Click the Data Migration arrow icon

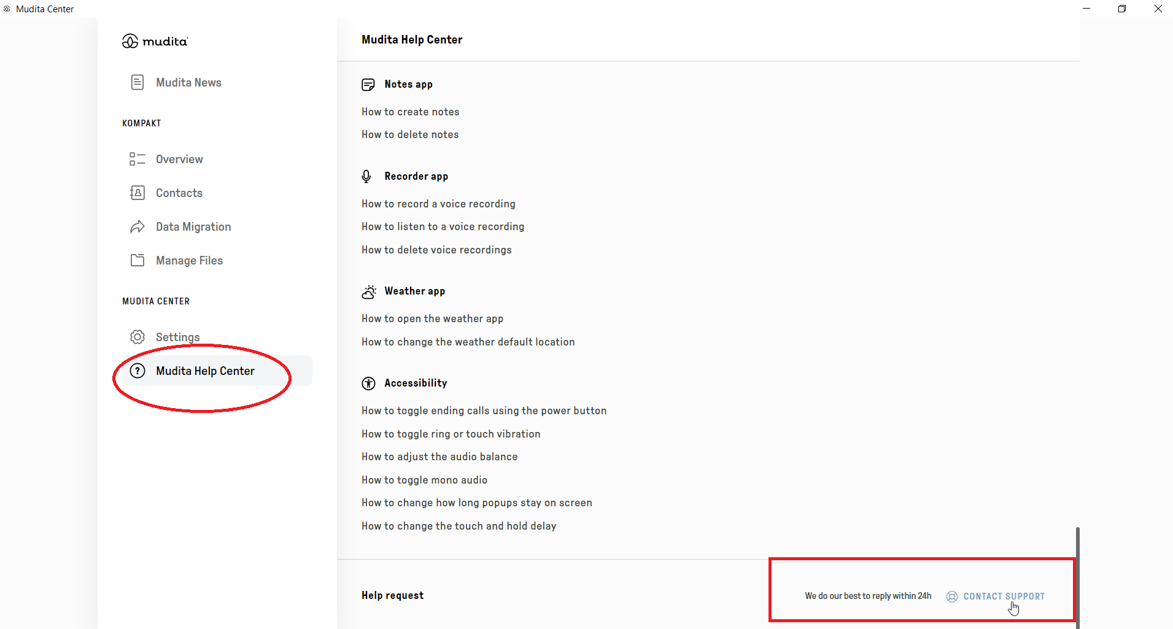click(137, 227)
